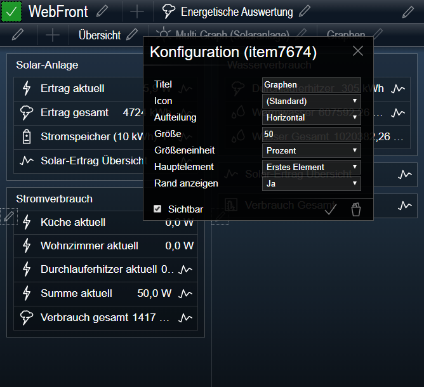Toggle the Sichtbar checkbox
The width and height of the screenshot is (424, 387).
157,209
